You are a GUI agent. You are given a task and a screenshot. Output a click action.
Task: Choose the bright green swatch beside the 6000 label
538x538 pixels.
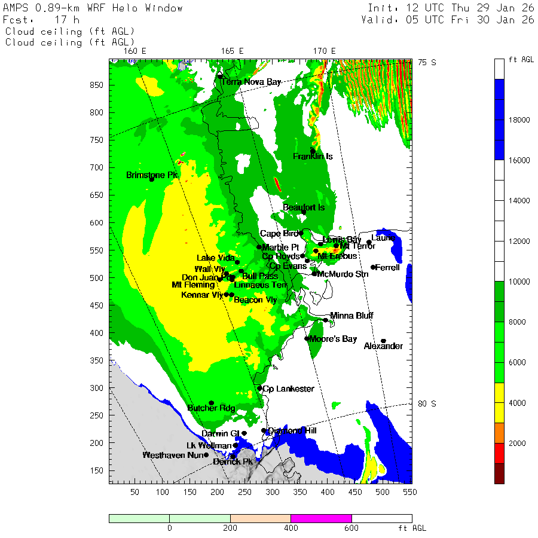tap(499, 362)
